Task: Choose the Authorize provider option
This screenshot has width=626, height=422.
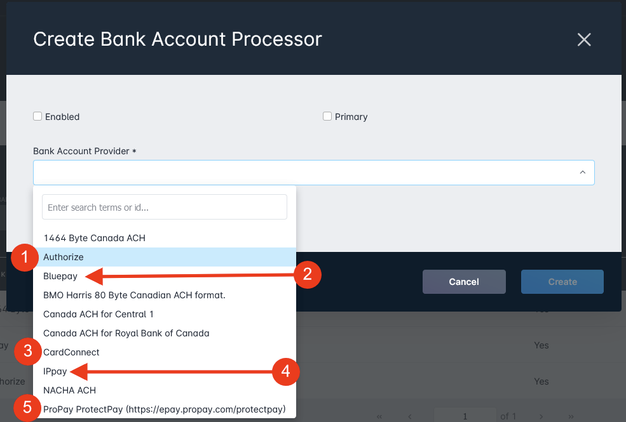Action: pyautogui.click(x=165, y=257)
